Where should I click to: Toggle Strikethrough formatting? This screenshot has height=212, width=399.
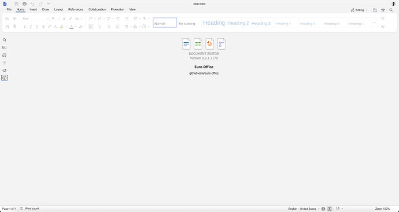(x=43, y=27)
